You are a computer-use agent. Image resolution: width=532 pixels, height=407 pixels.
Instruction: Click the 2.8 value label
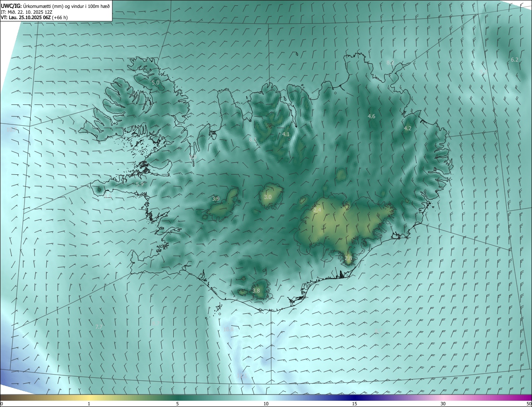[348, 258]
